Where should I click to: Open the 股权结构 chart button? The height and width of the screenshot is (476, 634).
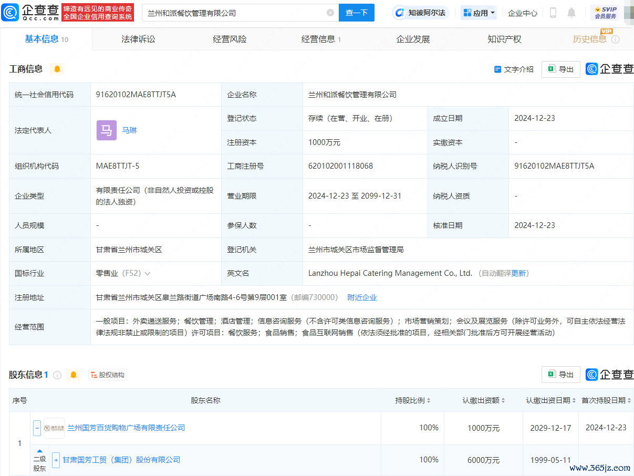pyautogui.click(x=108, y=375)
